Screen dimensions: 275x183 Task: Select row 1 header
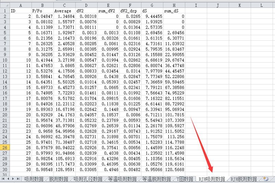pyautogui.click(x=5, y=11)
